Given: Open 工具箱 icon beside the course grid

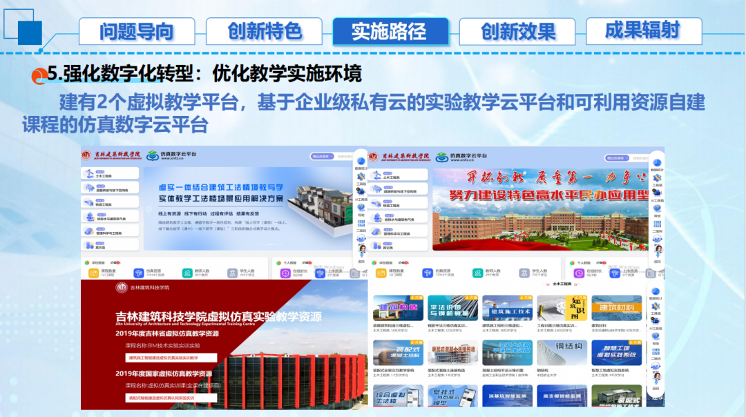Looking at the screenshot, I should pyautogui.click(x=656, y=307).
